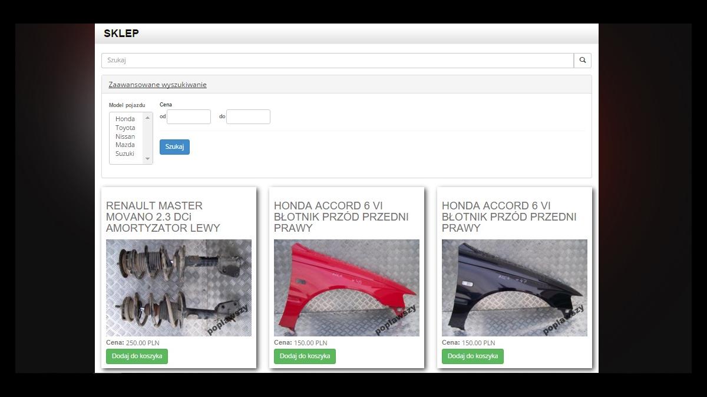Focus the price 'od' minimum field

(x=189, y=116)
